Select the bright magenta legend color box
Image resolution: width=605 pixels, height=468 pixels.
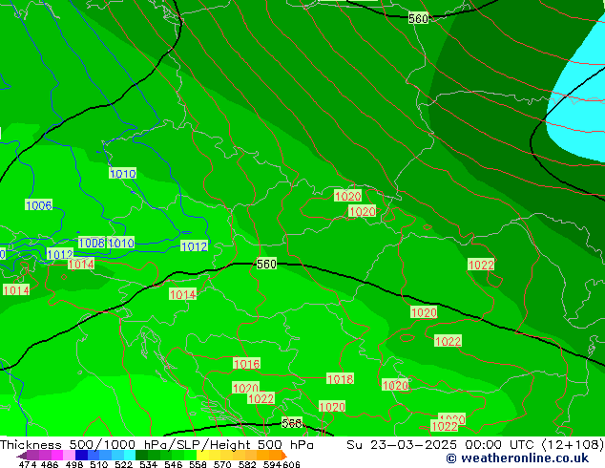click(57, 455)
